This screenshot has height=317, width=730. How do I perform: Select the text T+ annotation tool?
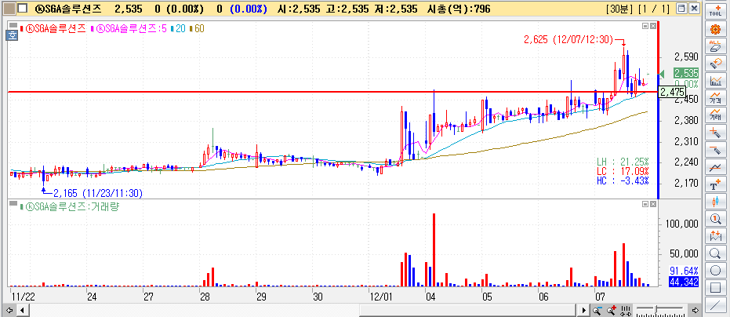[x=714, y=185]
